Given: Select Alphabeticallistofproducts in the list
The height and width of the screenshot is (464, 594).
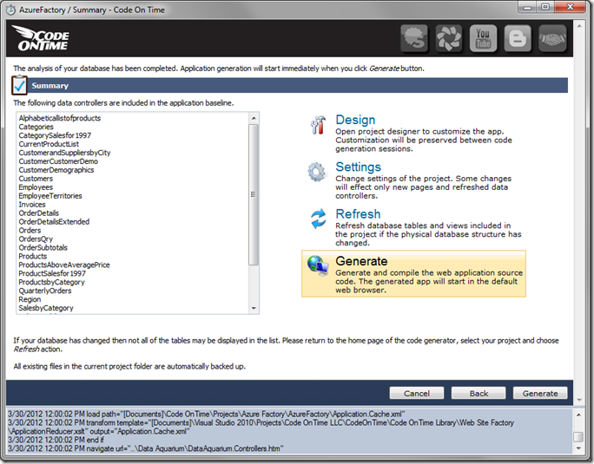Looking at the screenshot, I should click(x=60, y=118).
